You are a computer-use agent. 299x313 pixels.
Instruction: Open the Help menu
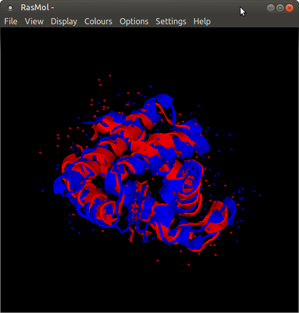[202, 21]
